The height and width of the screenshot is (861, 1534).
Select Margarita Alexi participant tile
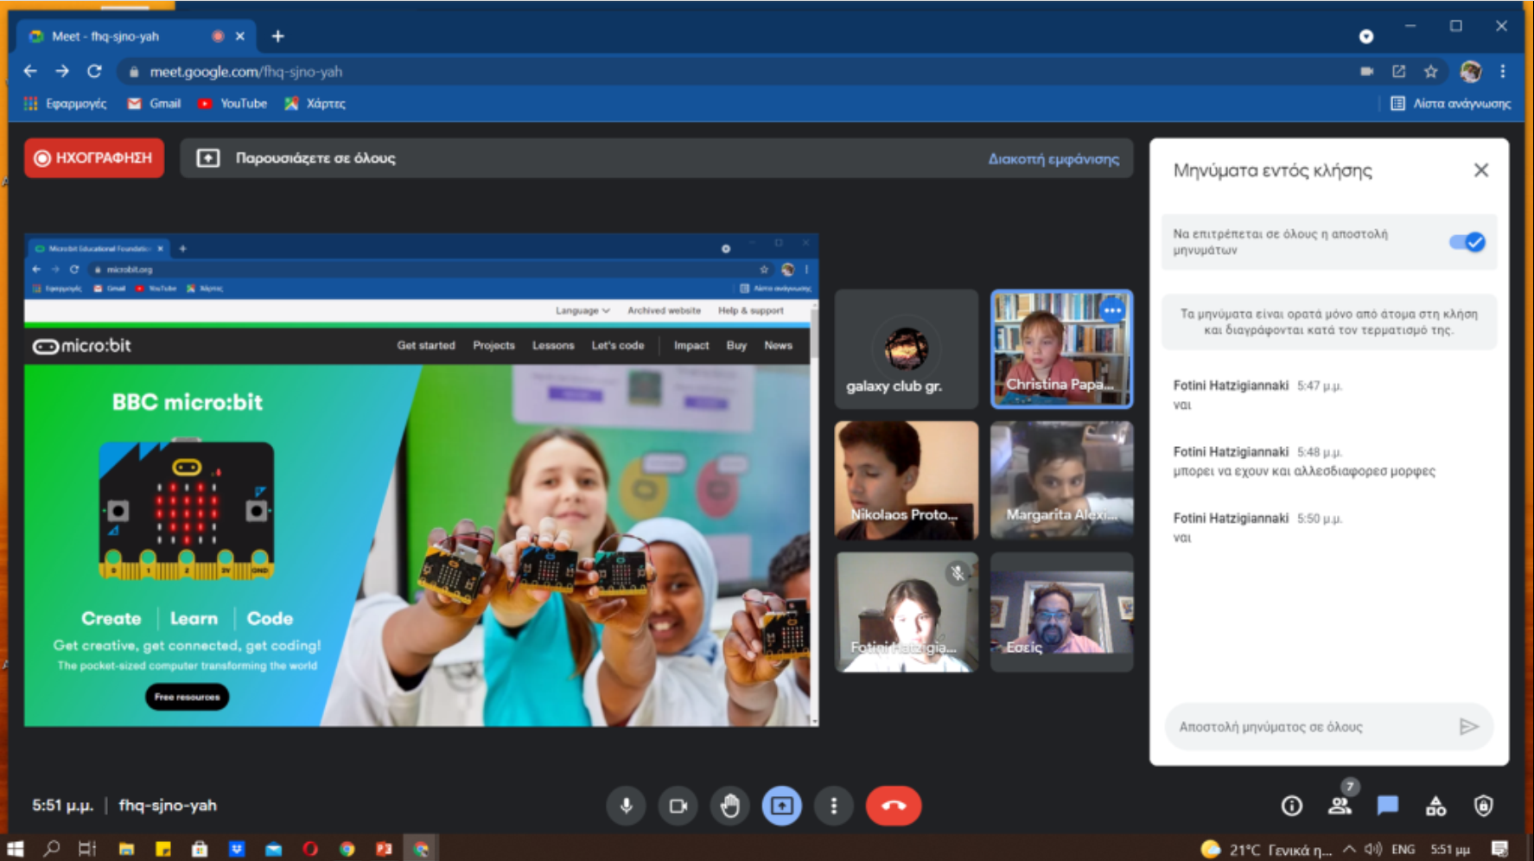(1061, 481)
